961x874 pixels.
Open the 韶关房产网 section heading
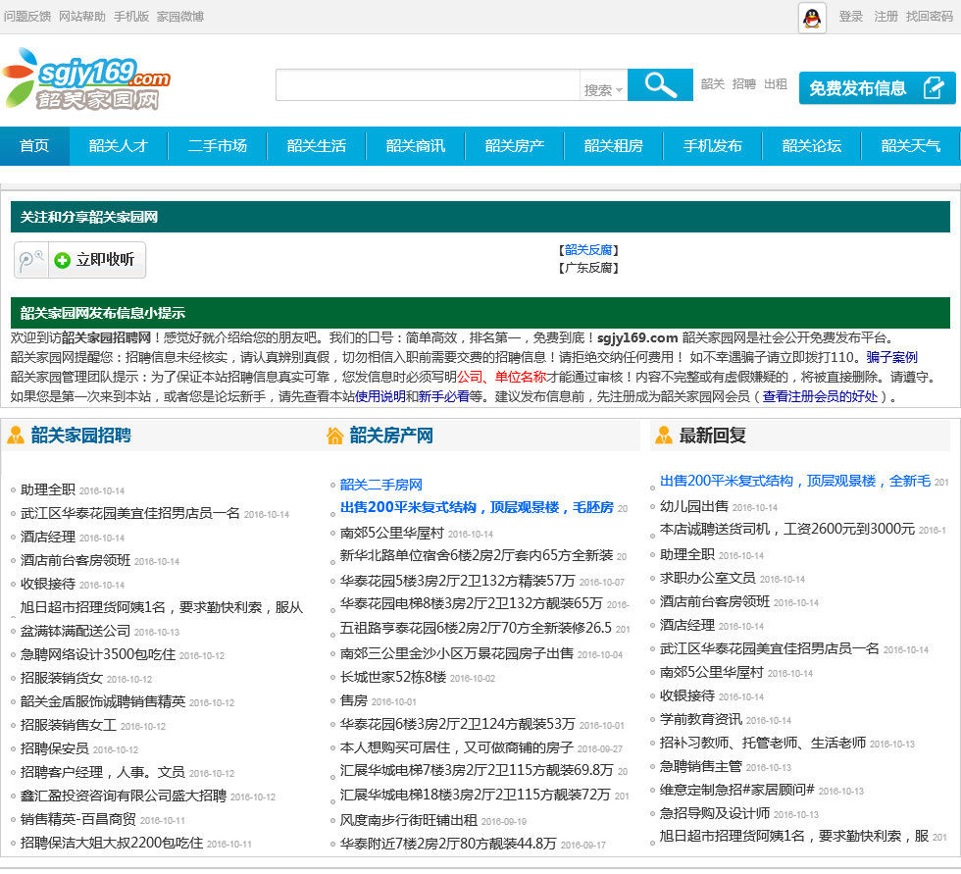coord(391,436)
